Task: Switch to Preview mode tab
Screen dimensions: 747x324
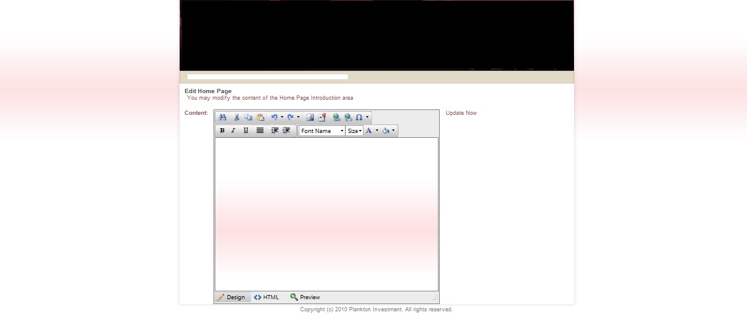Action: [x=305, y=297]
